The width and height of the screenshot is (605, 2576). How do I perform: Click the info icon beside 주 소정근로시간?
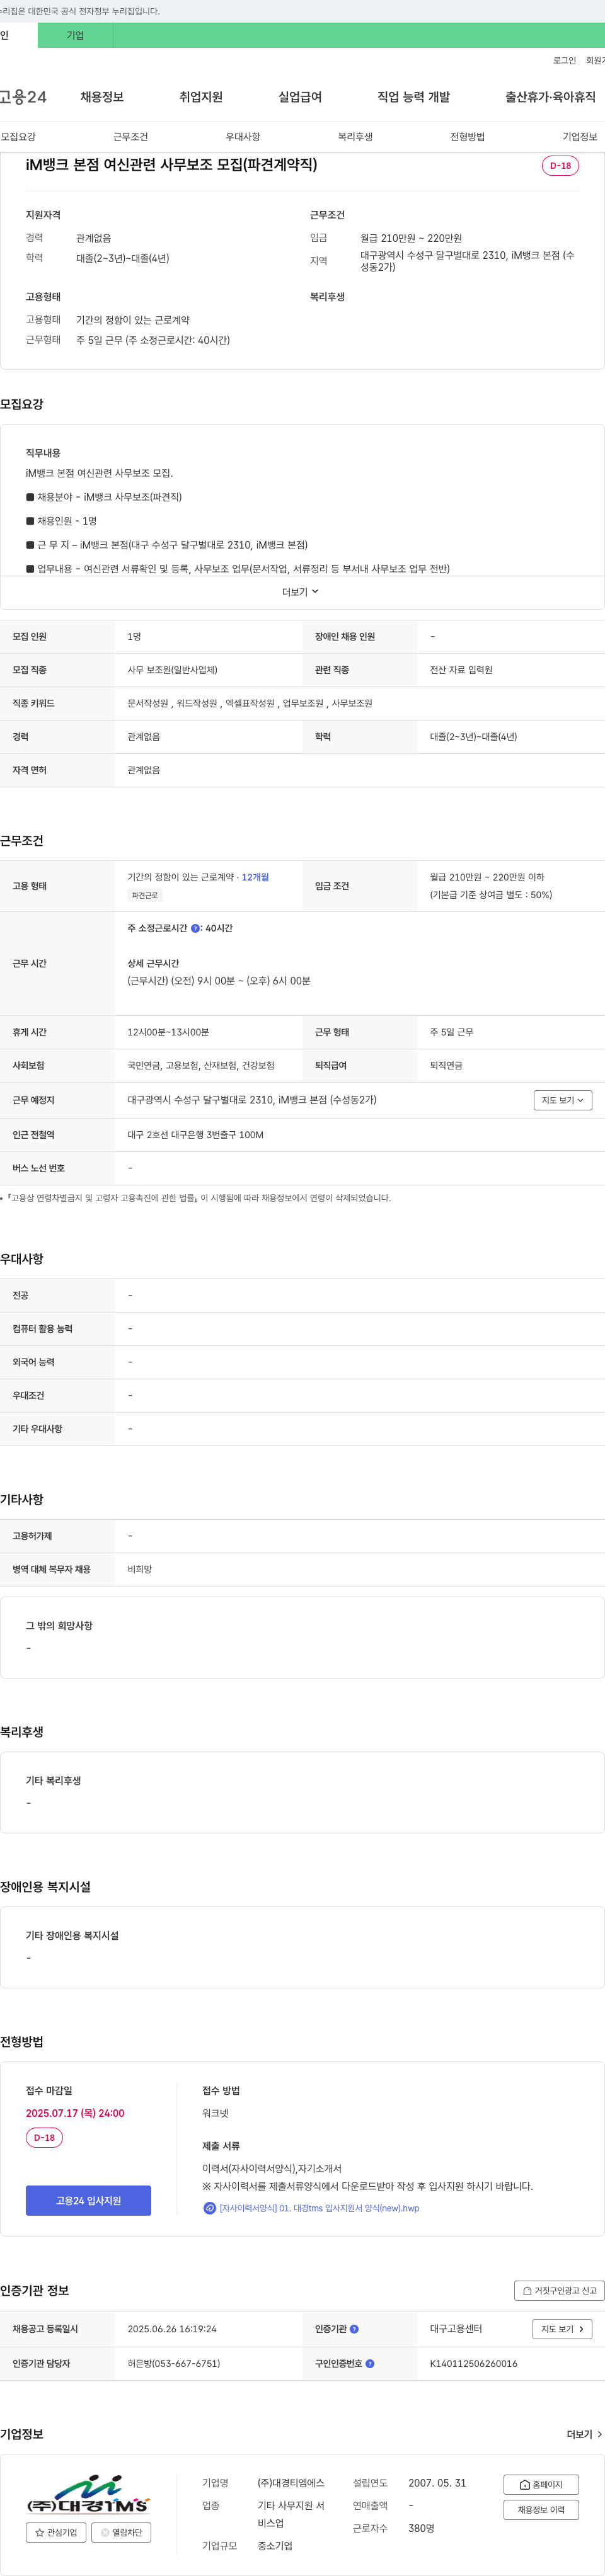(195, 928)
